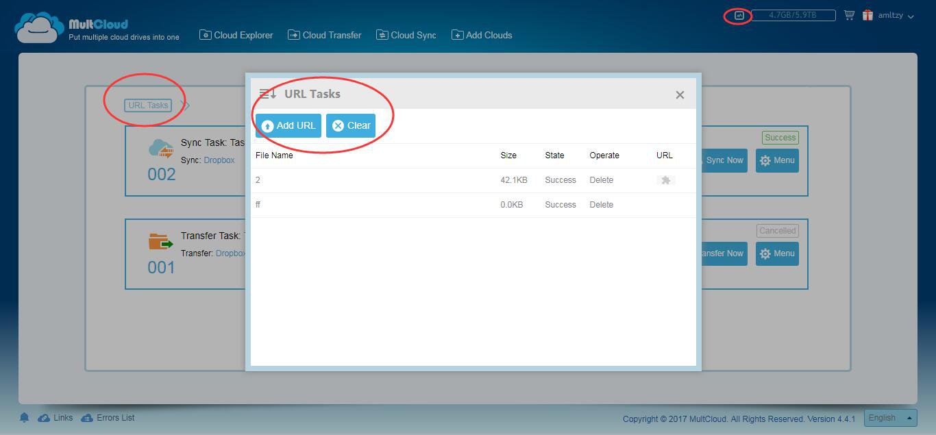Image resolution: width=936 pixels, height=435 pixels.
Task: Expand the chevron next to URL Tasks breadcrumb
Action: click(x=186, y=105)
